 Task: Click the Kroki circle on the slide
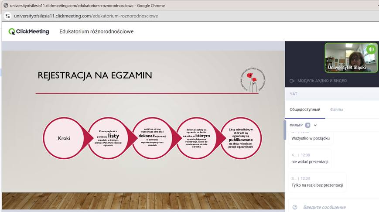click(x=64, y=138)
